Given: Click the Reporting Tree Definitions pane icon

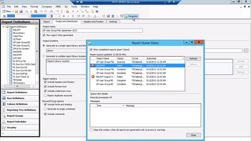Looking at the screenshot, I should [4, 110].
